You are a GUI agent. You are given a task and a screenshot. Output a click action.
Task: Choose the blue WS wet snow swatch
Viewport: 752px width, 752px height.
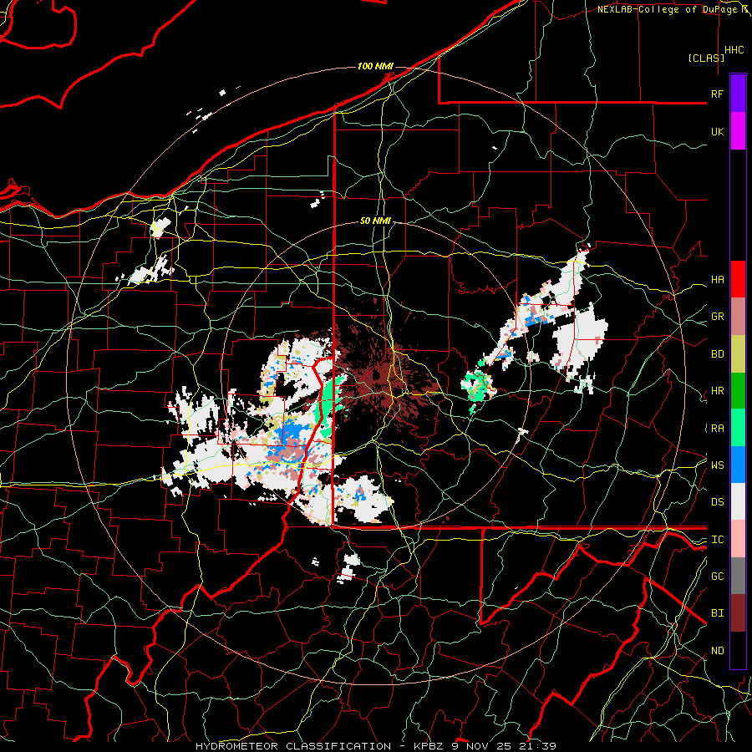pyautogui.click(x=738, y=465)
